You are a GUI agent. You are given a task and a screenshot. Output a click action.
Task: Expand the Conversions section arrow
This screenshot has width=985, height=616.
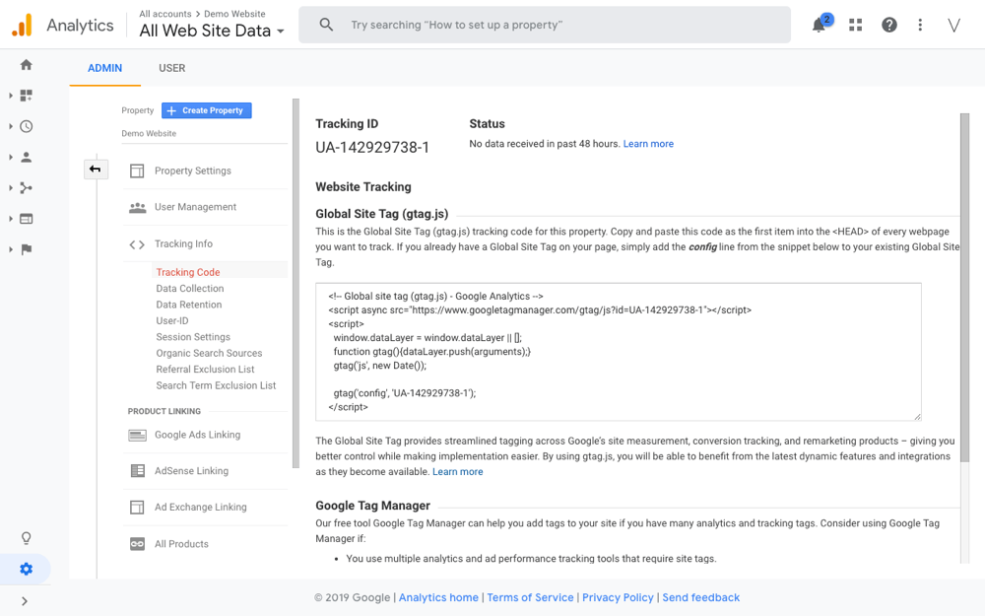(10, 249)
